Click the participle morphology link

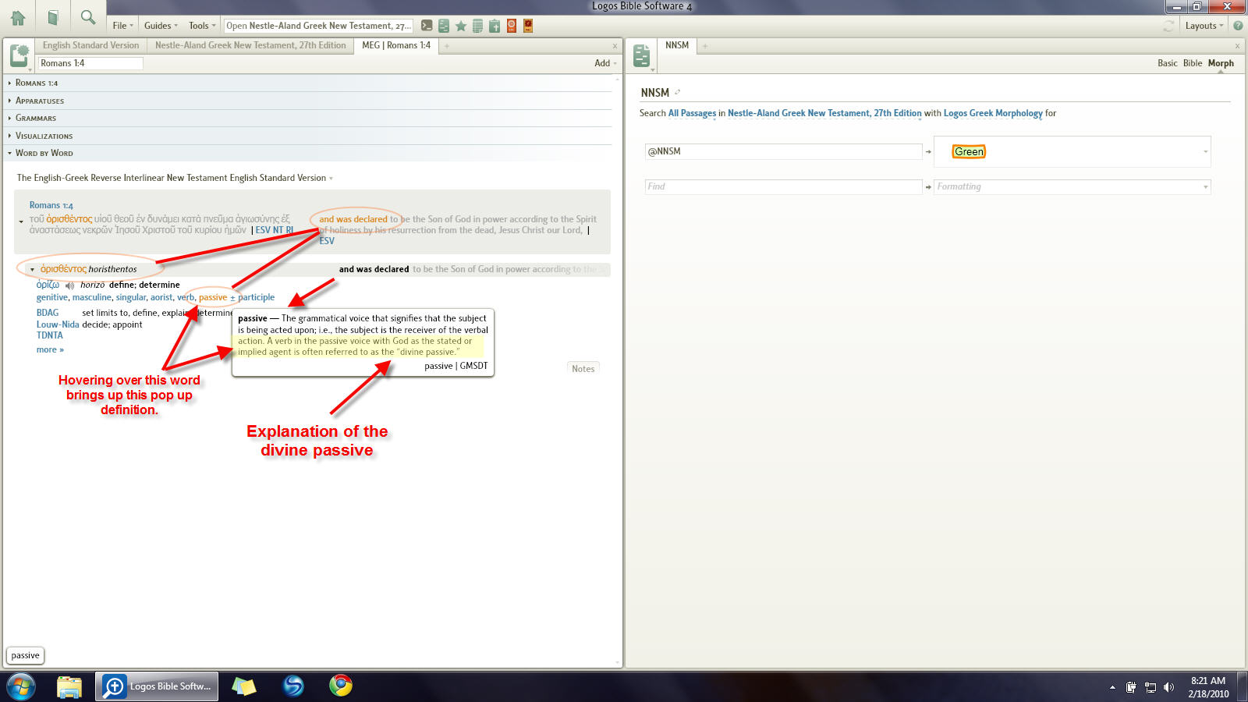point(257,297)
